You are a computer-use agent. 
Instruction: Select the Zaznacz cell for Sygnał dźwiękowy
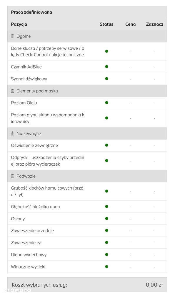point(155,79)
